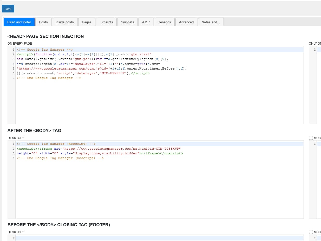Screen dimensions: 321x241
Task: Switch to the Generics tab
Action: 164,22
